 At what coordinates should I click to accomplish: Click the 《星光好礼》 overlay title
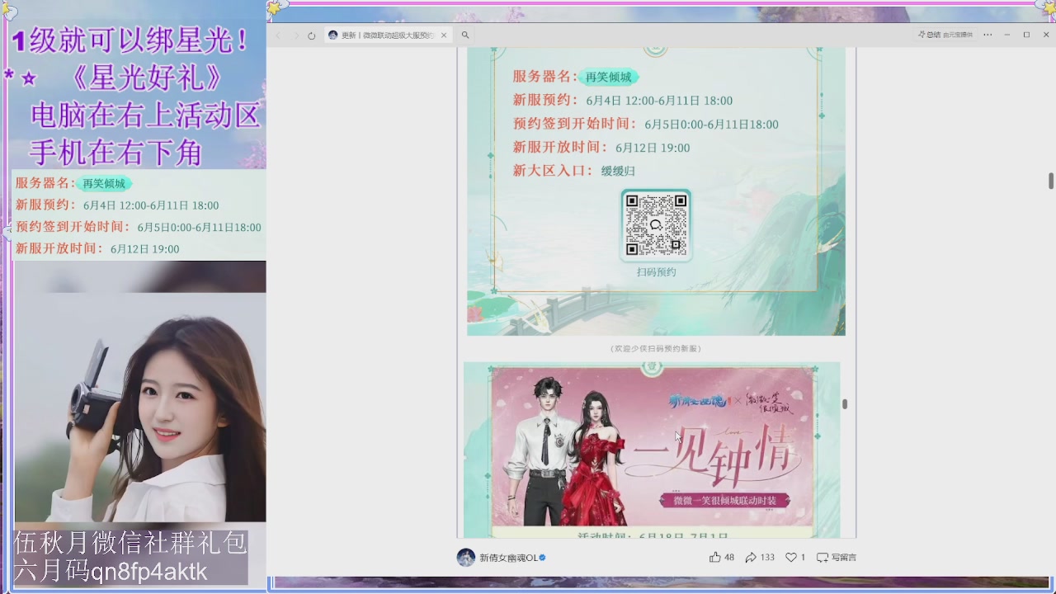pyautogui.click(x=147, y=78)
